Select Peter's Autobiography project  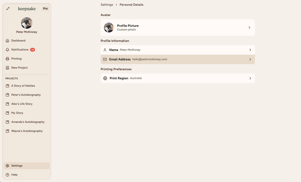click(x=26, y=95)
